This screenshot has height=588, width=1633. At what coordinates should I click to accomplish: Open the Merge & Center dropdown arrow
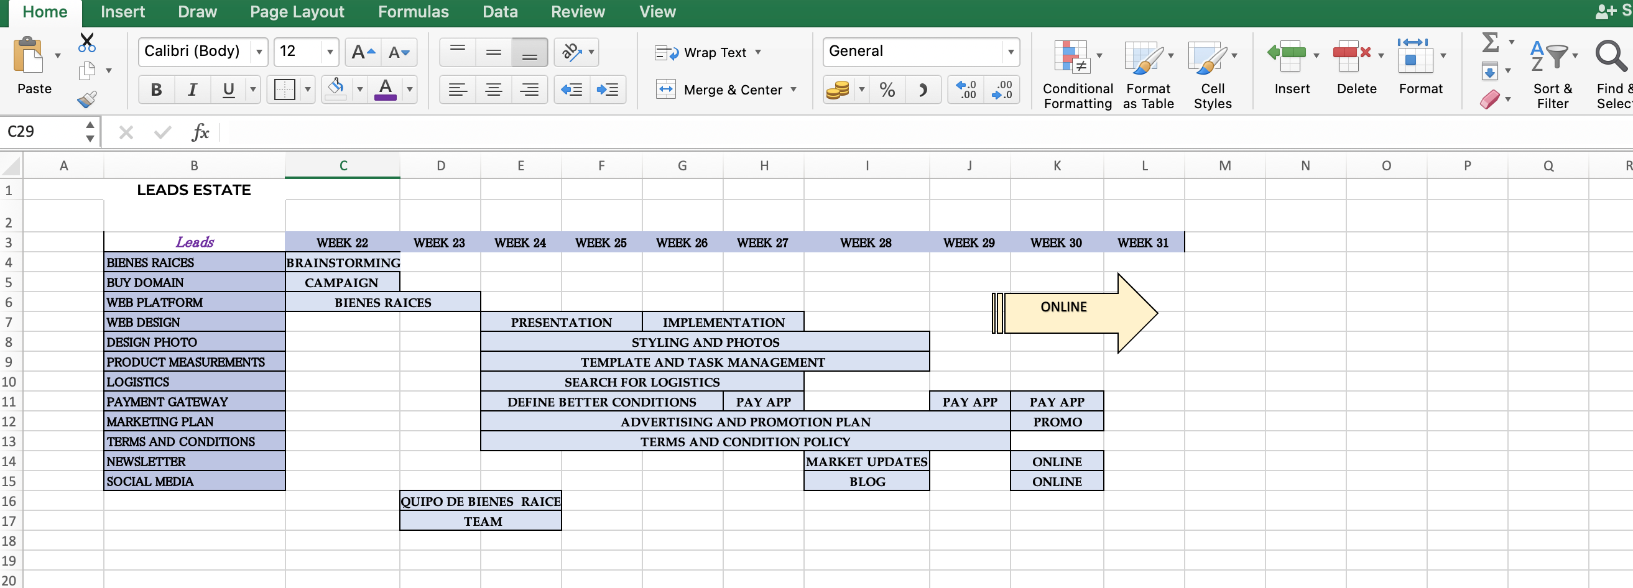(x=793, y=90)
